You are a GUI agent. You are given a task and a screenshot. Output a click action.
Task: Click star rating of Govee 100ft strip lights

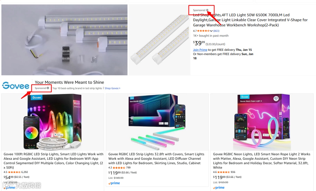(14, 172)
